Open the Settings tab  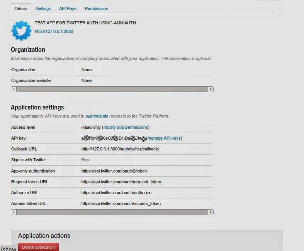tap(43, 9)
